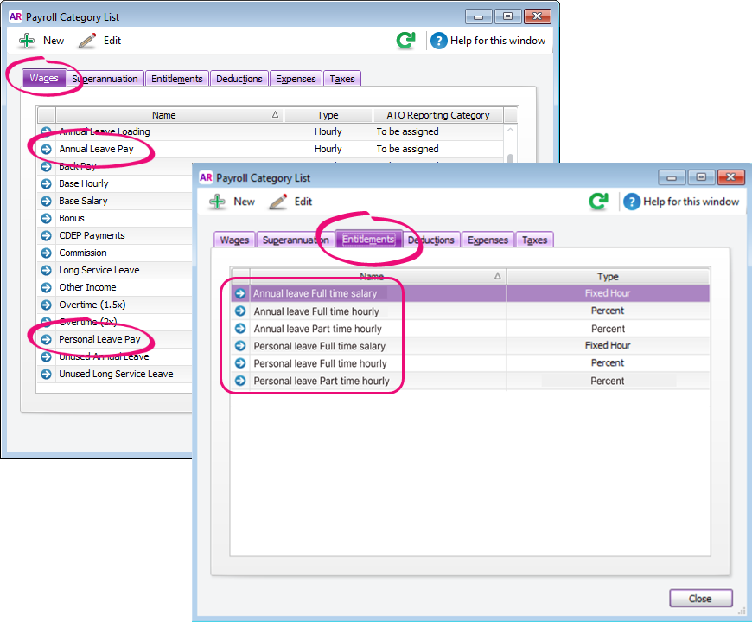Select the Taxes tab in the front window
This screenshot has height=622, width=752.
point(534,240)
